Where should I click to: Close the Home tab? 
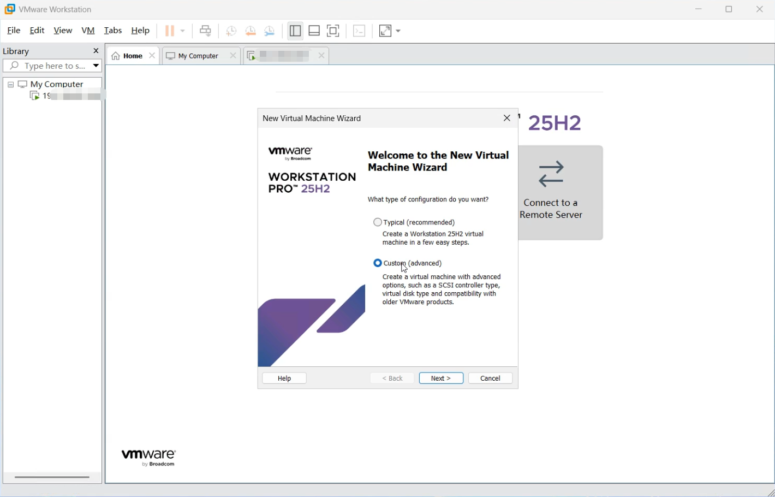[152, 56]
